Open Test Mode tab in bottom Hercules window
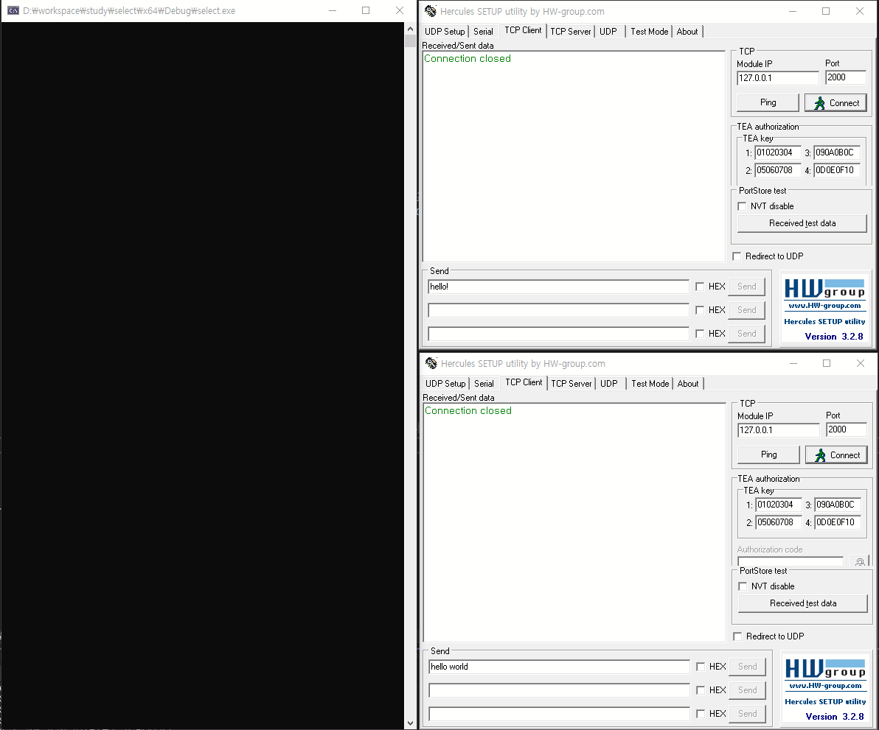Viewport: 879px width, 730px height. click(650, 384)
